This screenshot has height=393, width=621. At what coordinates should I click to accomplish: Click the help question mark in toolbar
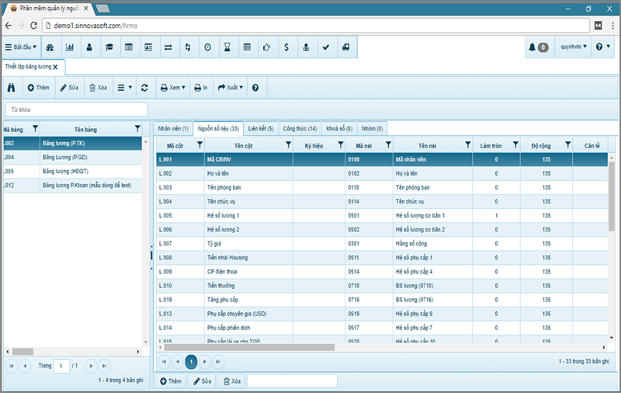[255, 88]
